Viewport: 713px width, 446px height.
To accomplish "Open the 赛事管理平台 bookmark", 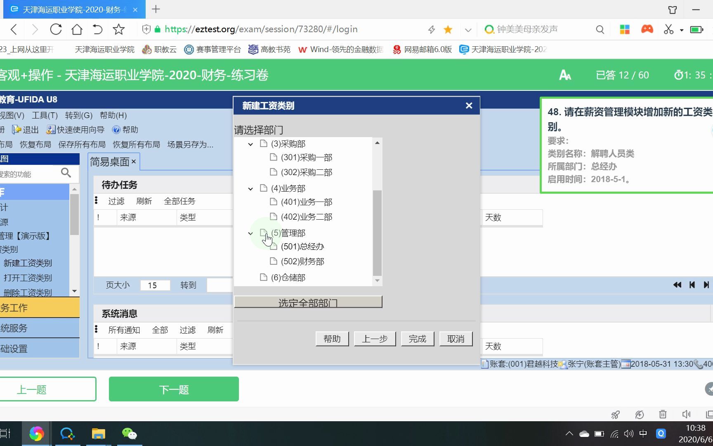I will click(x=212, y=50).
